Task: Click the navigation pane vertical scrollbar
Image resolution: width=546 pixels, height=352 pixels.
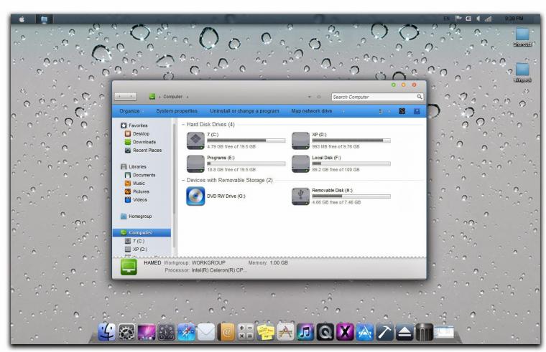Action: click(174, 188)
